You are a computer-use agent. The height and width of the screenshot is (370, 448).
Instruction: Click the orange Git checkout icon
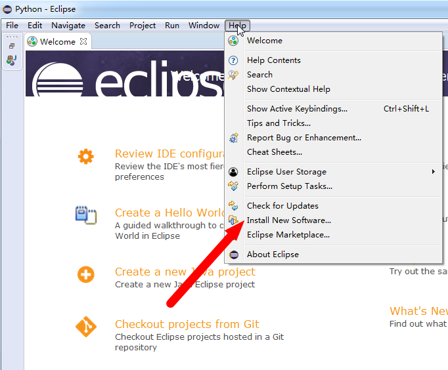(x=86, y=327)
